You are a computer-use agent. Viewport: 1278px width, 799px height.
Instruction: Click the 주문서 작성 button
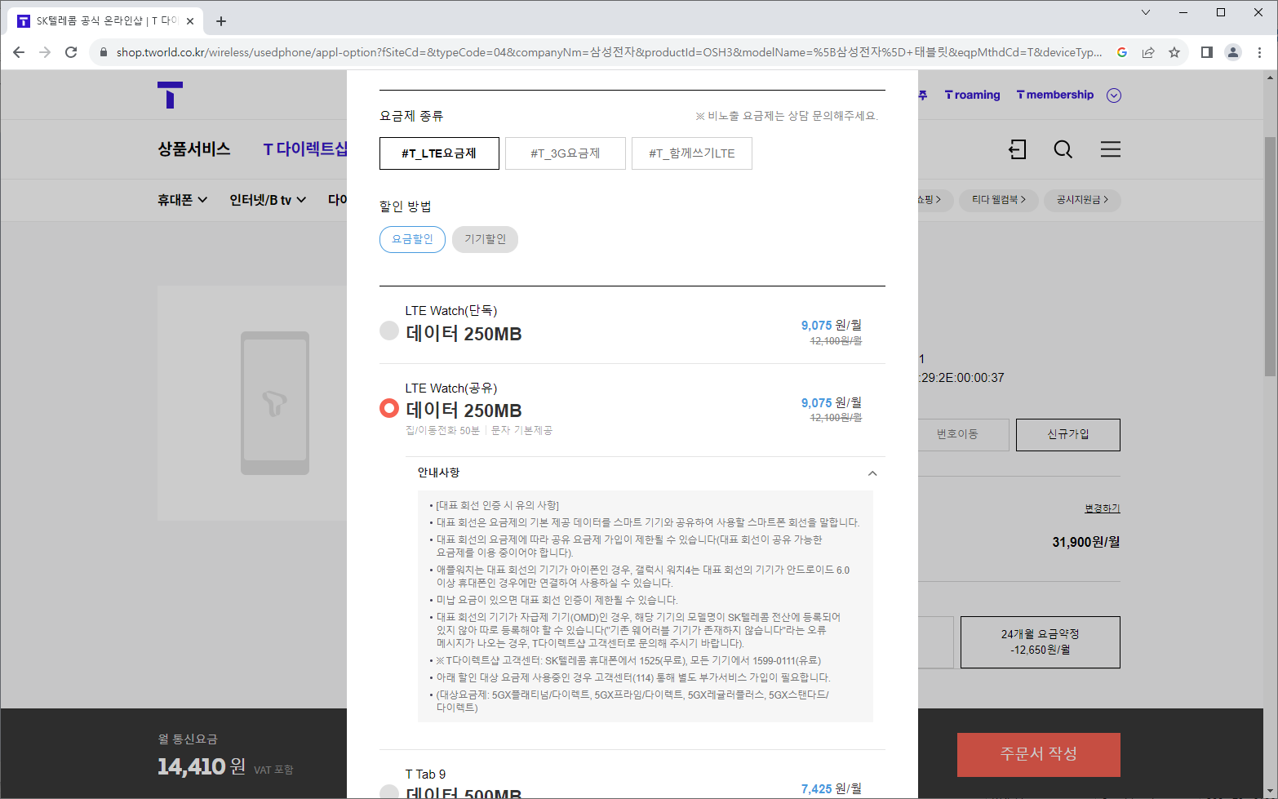pyautogui.click(x=1039, y=755)
